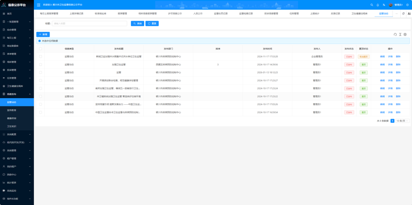Click 详情 for the 2024-10-17 16:59:54 row
412x205 pixels.
[390, 112]
